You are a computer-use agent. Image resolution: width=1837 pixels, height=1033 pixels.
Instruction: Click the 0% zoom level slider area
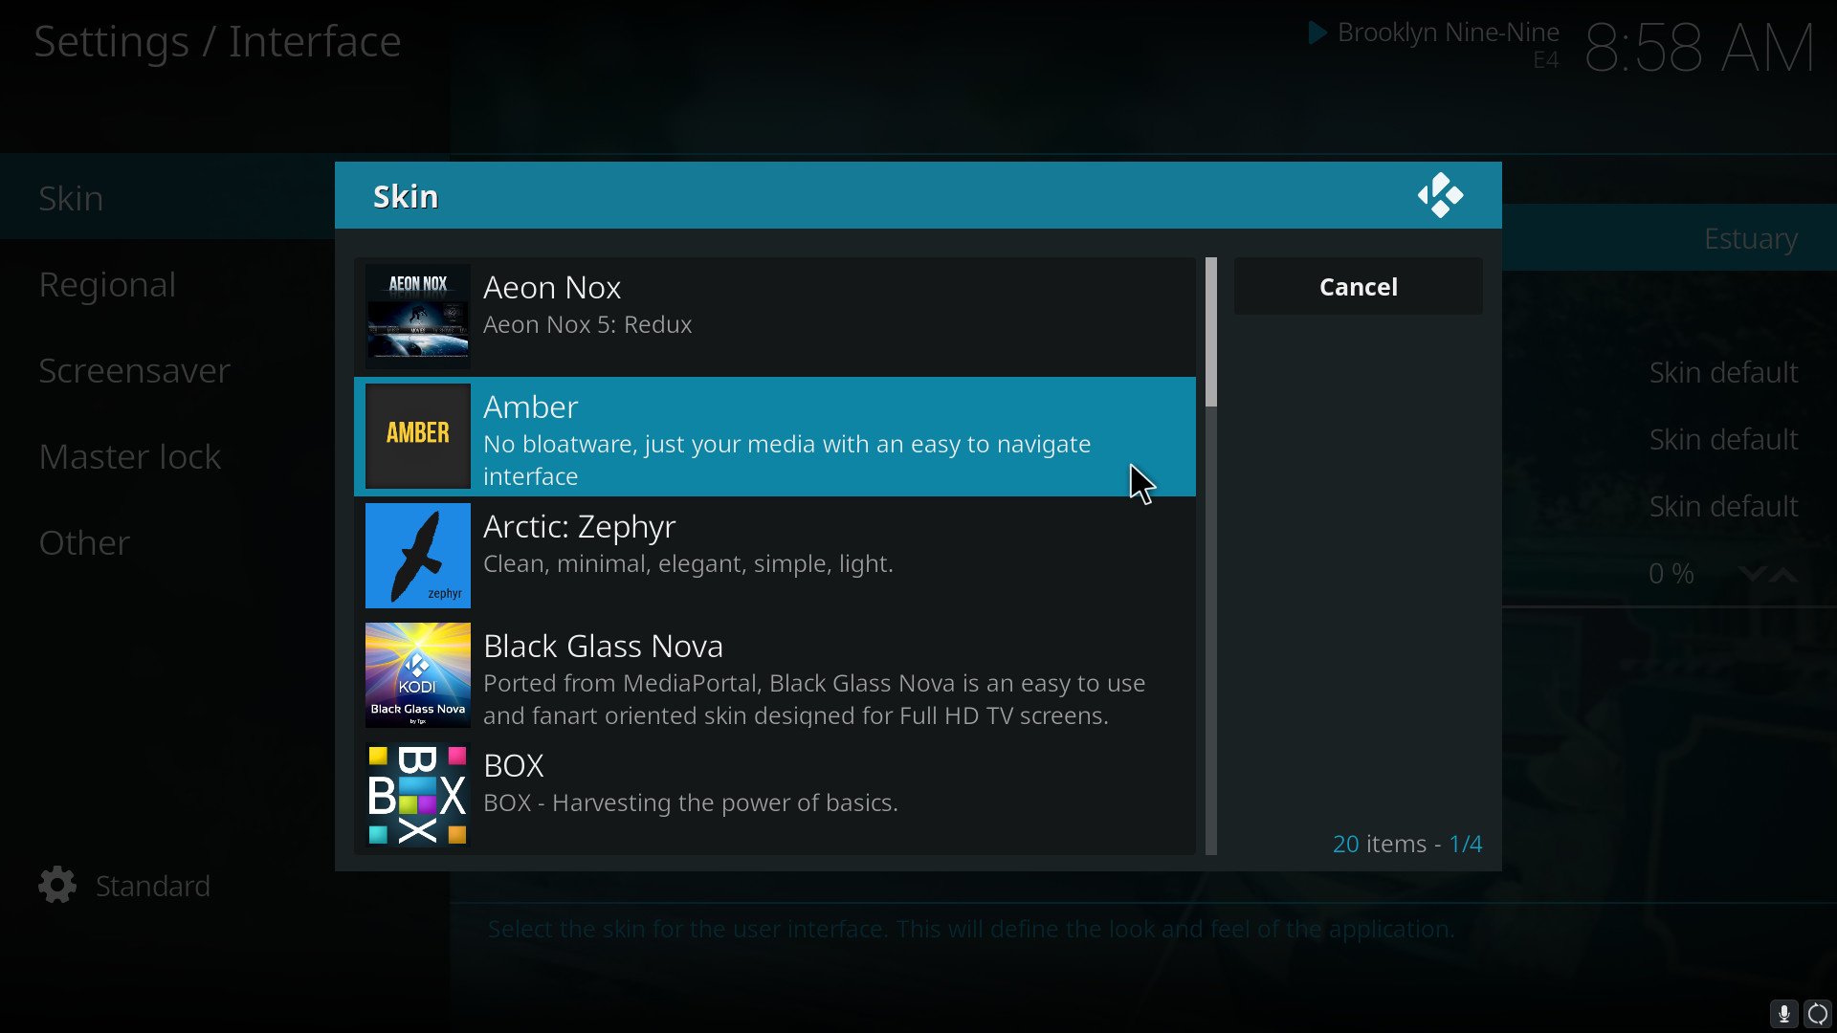[x=1668, y=573]
